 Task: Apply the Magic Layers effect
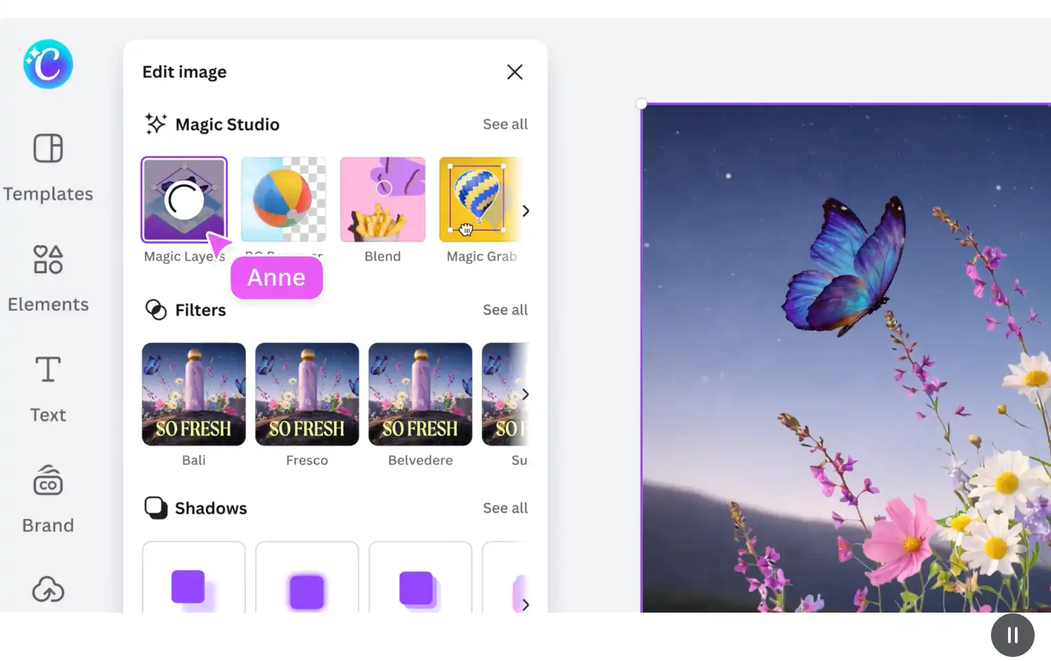point(184,199)
